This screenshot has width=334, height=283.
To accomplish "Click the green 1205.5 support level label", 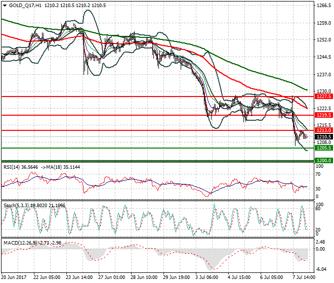I will 323,148.
